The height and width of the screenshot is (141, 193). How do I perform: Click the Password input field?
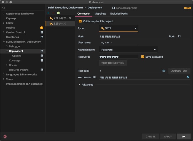[x=119, y=57]
